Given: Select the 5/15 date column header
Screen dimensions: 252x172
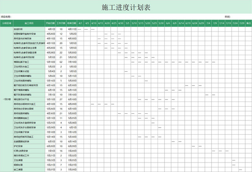Looking at the screenshot, I should (x=141, y=23).
